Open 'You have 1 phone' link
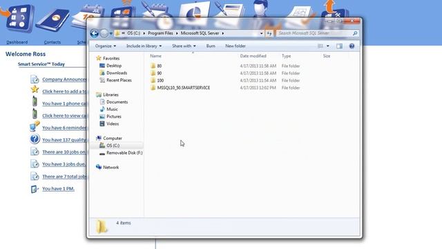Screen dimensions: 442x249 [64, 103]
